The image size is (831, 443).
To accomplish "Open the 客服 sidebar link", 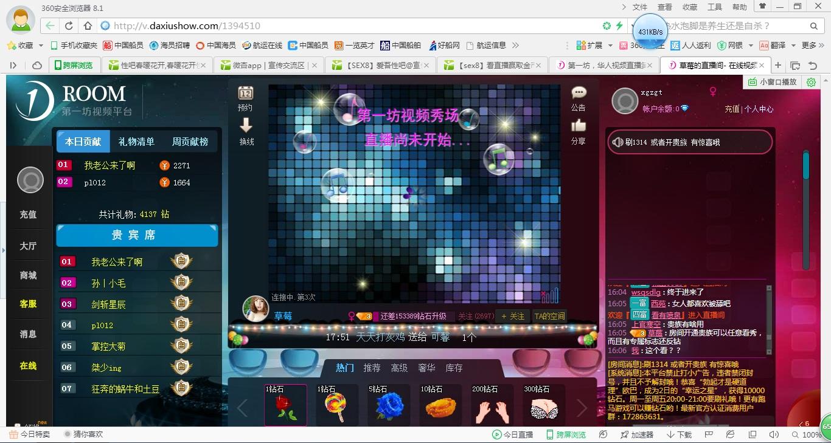I will (x=28, y=304).
